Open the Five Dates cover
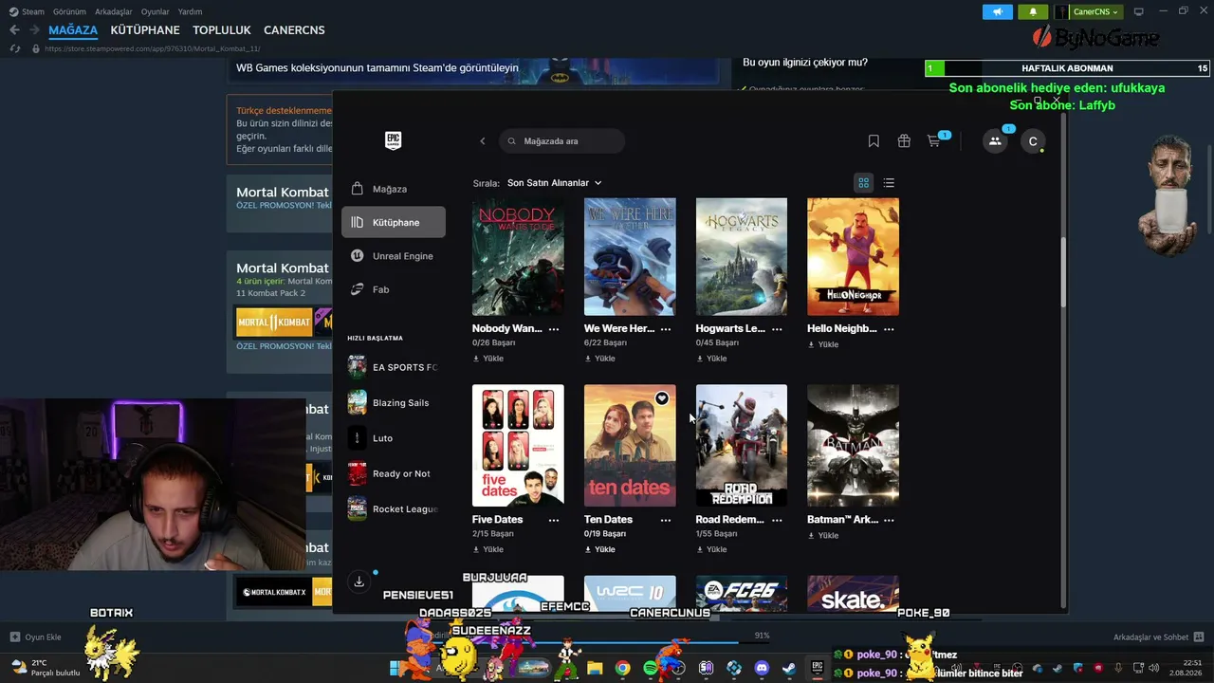 (518, 445)
